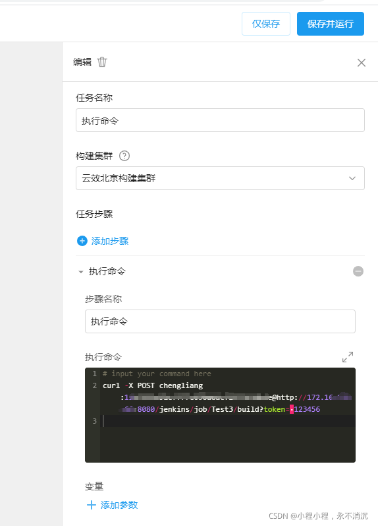378x526 pixels.
Task: Expand the command editor to fullscreen
Action: tap(348, 357)
